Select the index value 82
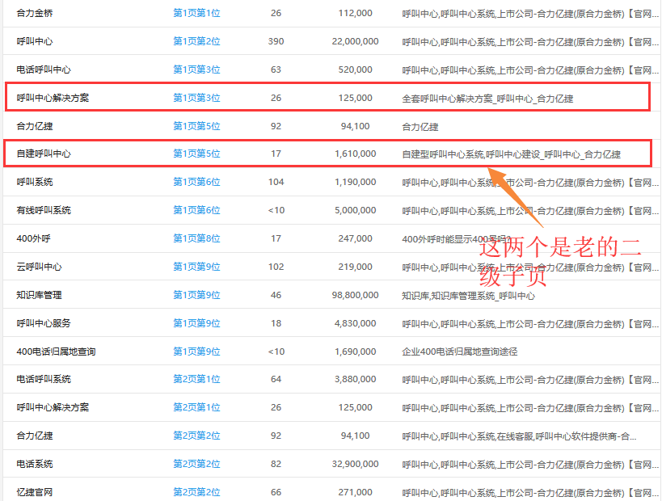 point(276,464)
